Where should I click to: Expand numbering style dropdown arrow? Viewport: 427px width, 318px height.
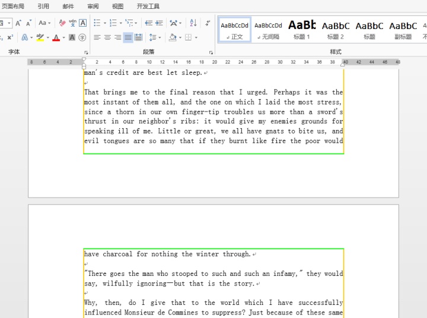click(120, 23)
